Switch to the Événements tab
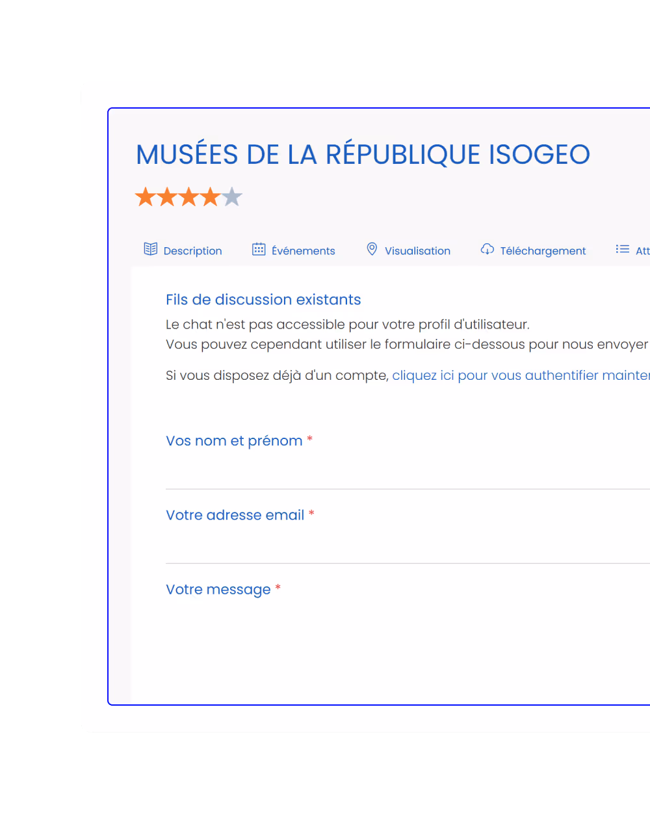The image size is (650, 813). click(304, 250)
